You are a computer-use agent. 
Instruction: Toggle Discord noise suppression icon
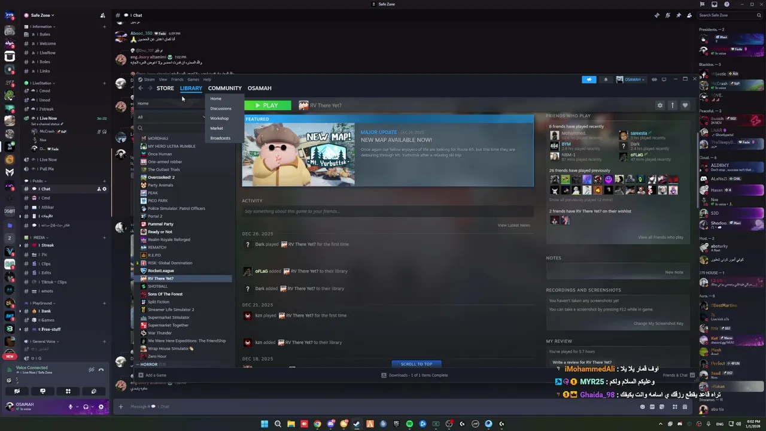coord(92,370)
